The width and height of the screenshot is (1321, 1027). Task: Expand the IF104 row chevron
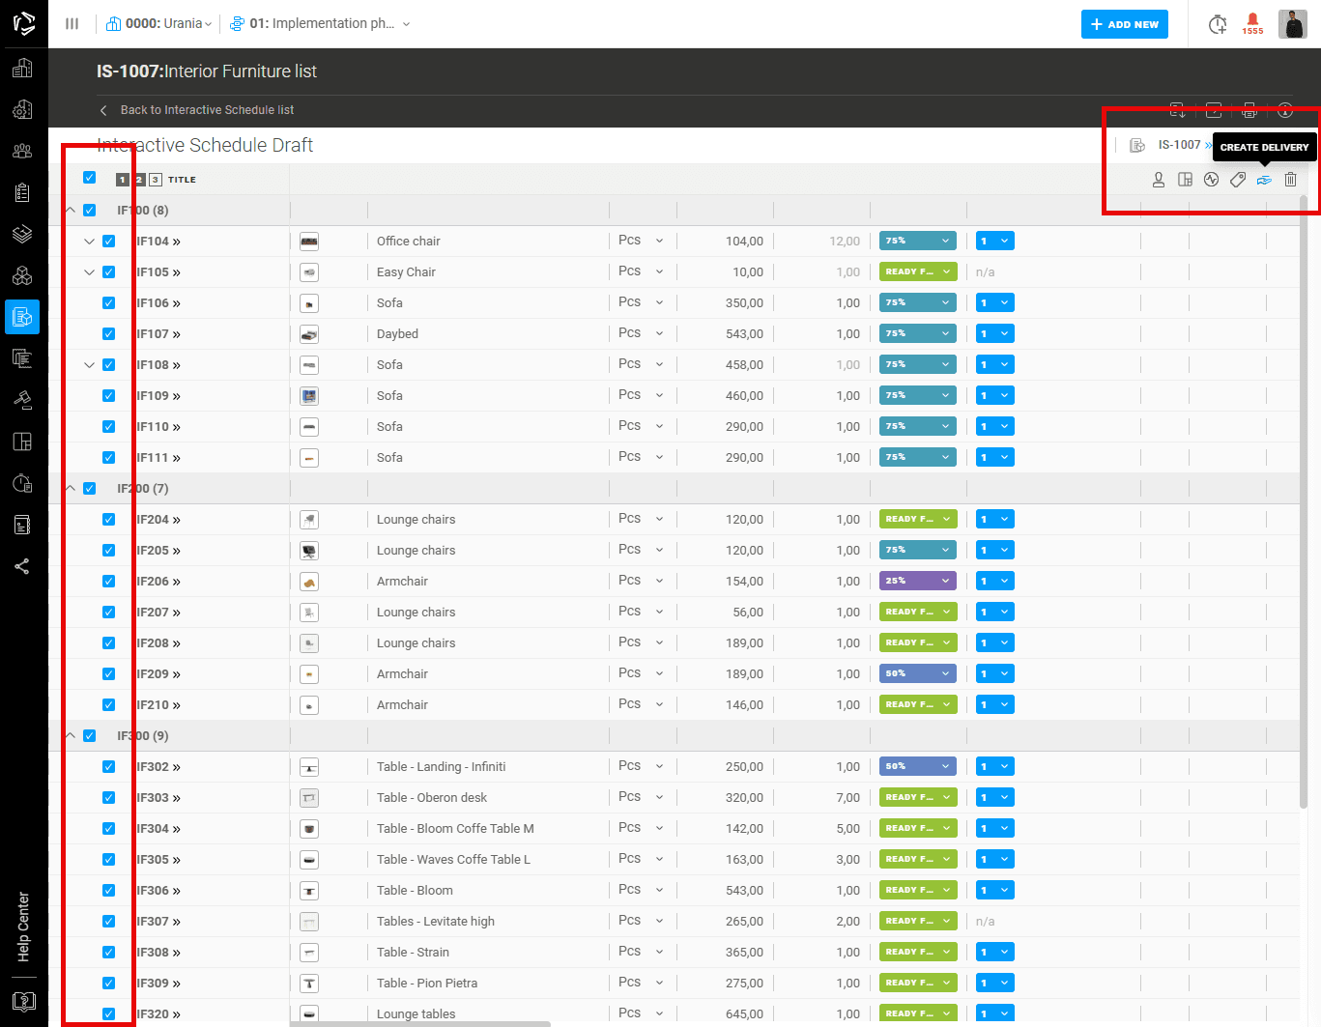click(x=89, y=242)
